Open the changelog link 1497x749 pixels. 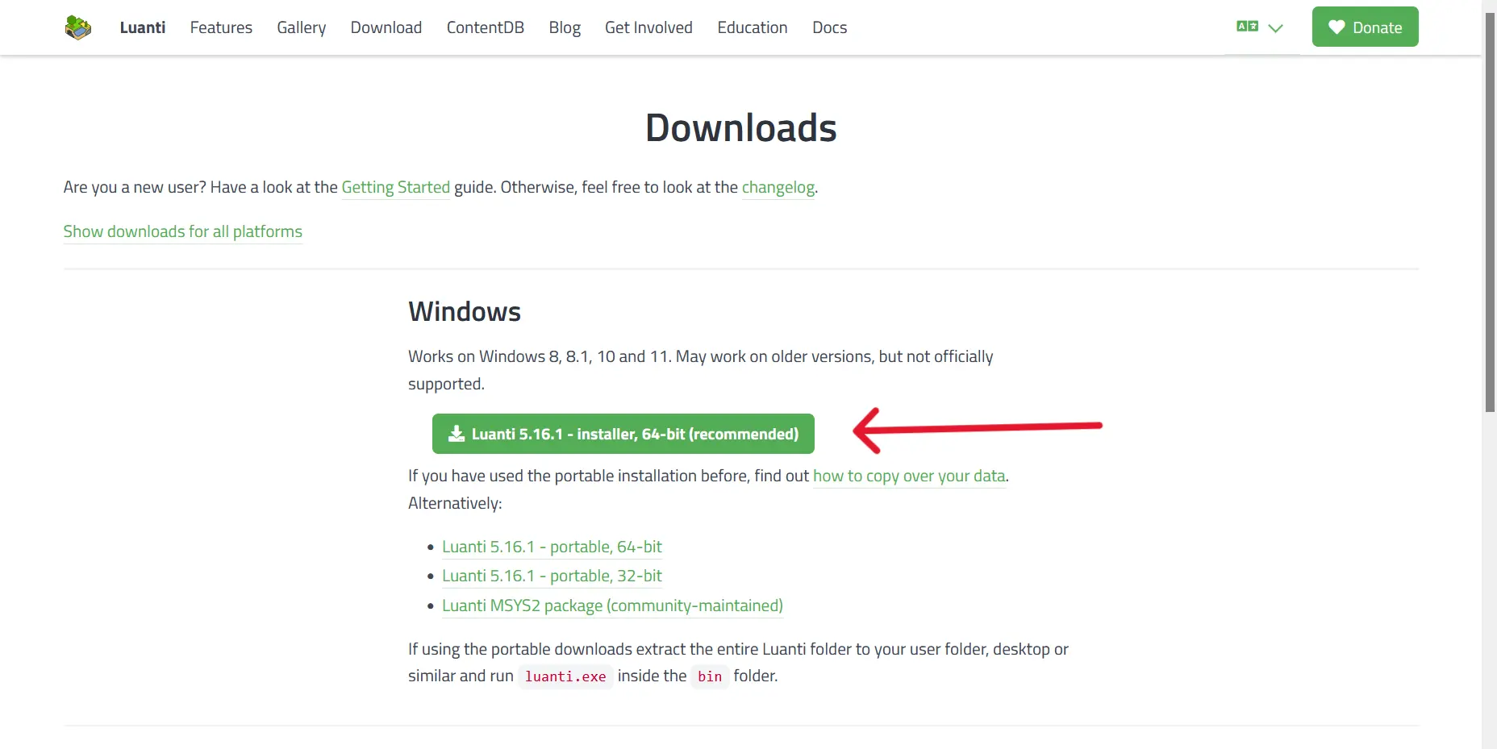(x=778, y=187)
